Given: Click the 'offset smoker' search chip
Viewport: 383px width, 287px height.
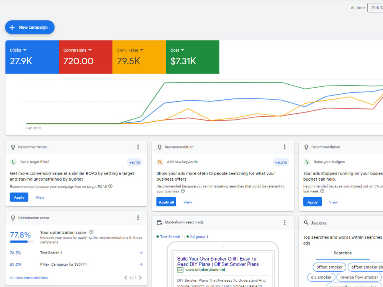Looking at the screenshot, I should point(329,267).
